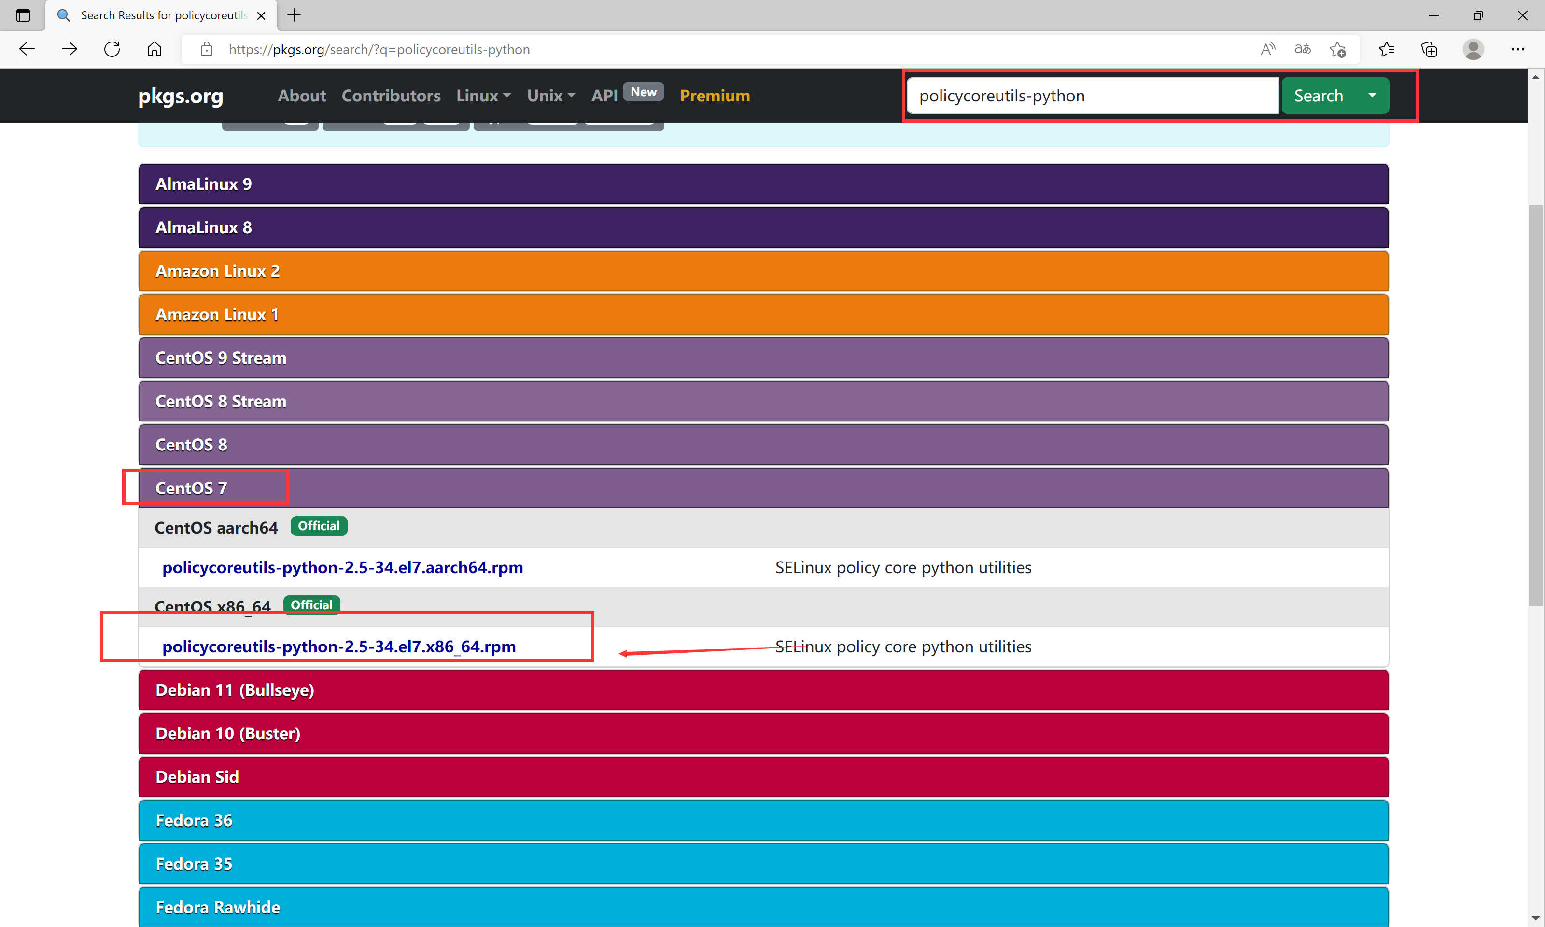The width and height of the screenshot is (1545, 927).
Task: Open the About page
Action: coord(302,96)
